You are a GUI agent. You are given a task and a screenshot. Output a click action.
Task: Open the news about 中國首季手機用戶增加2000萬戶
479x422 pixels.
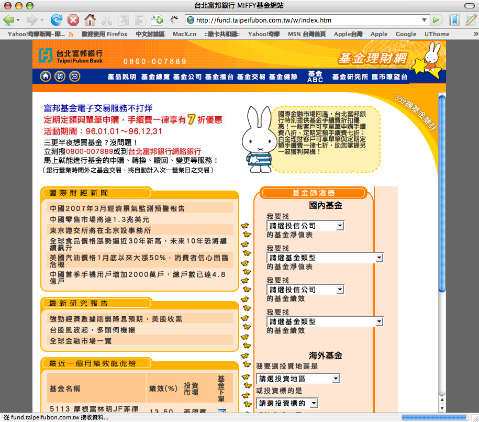coord(138,278)
